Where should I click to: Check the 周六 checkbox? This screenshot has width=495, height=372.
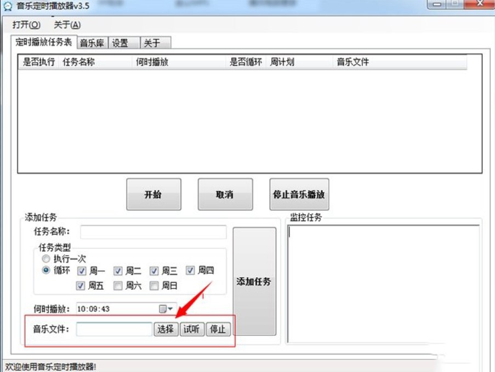118,286
